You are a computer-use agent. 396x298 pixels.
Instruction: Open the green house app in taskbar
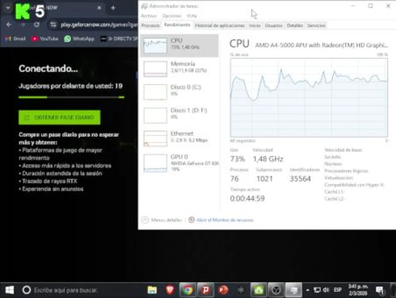click(x=259, y=290)
